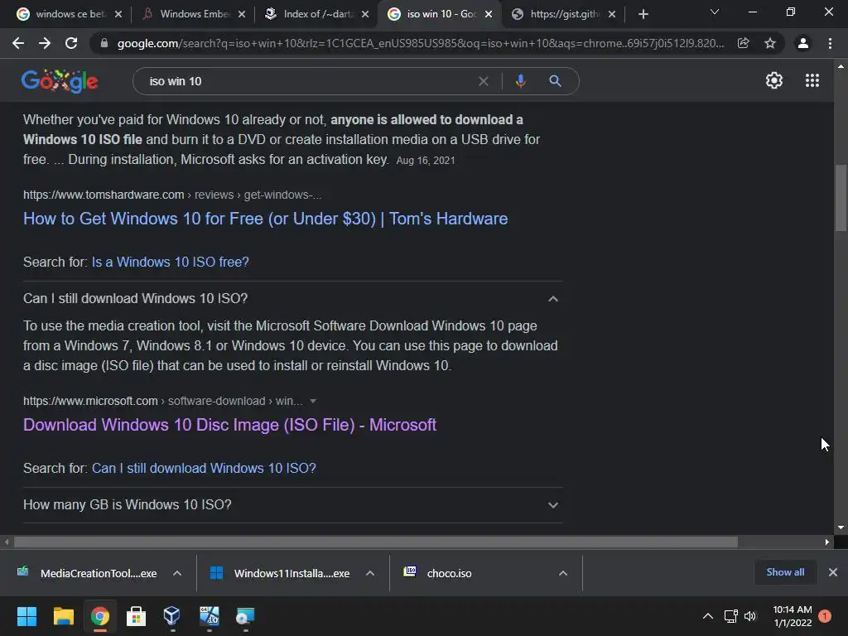The image size is (848, 636).
Task: Submit search with magnifying glass icon
Action: click(555, 81)
